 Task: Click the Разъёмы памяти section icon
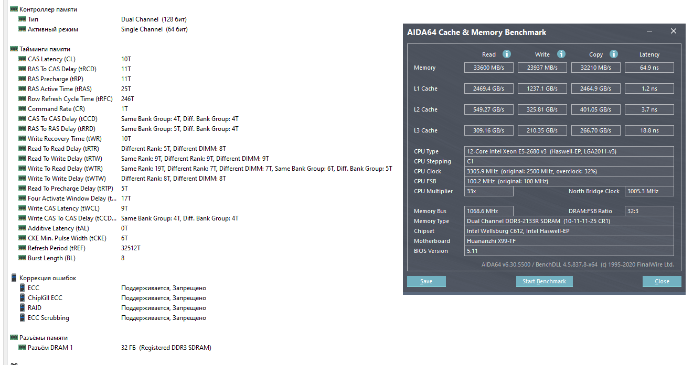pyautogui.click(x=14, y=338)
